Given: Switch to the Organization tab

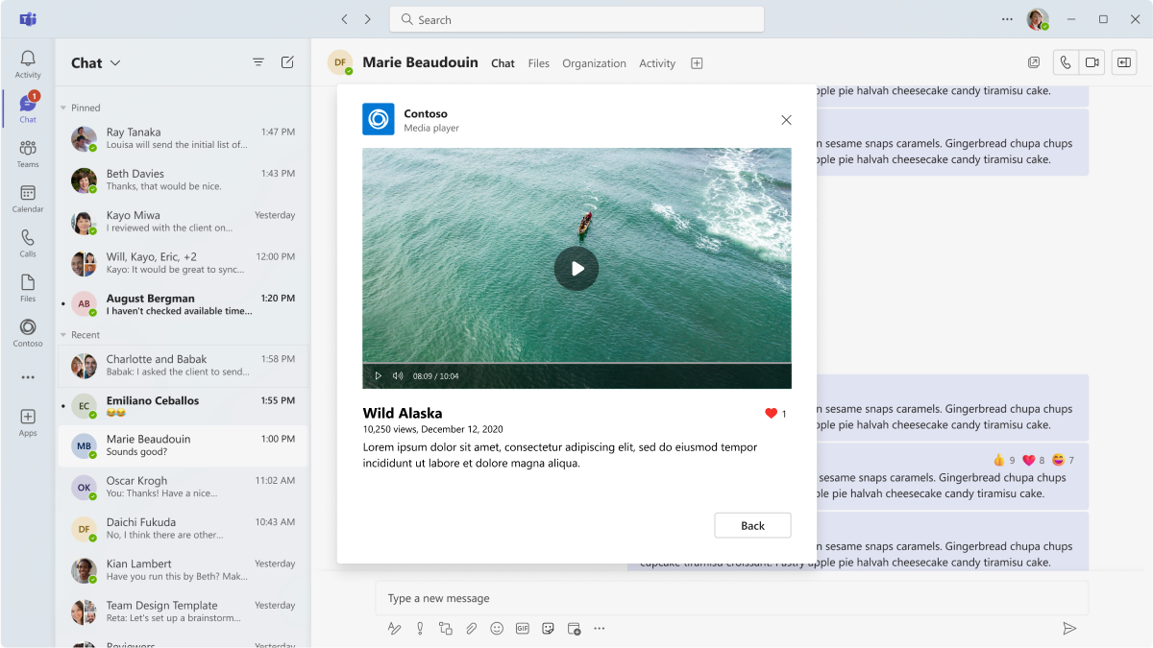Looking at the screenshot, I should (594, 63).
